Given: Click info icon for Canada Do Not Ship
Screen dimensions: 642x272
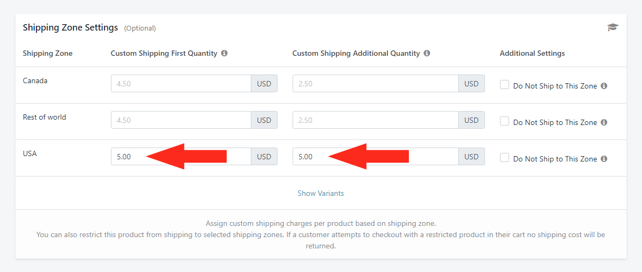Looking at the screenshot, I should [x=604, y=86].
